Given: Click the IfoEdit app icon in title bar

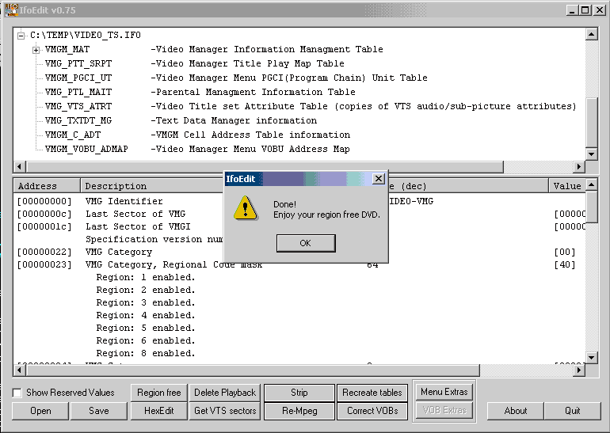Looking at the screenshot, I should pos(12,9).
